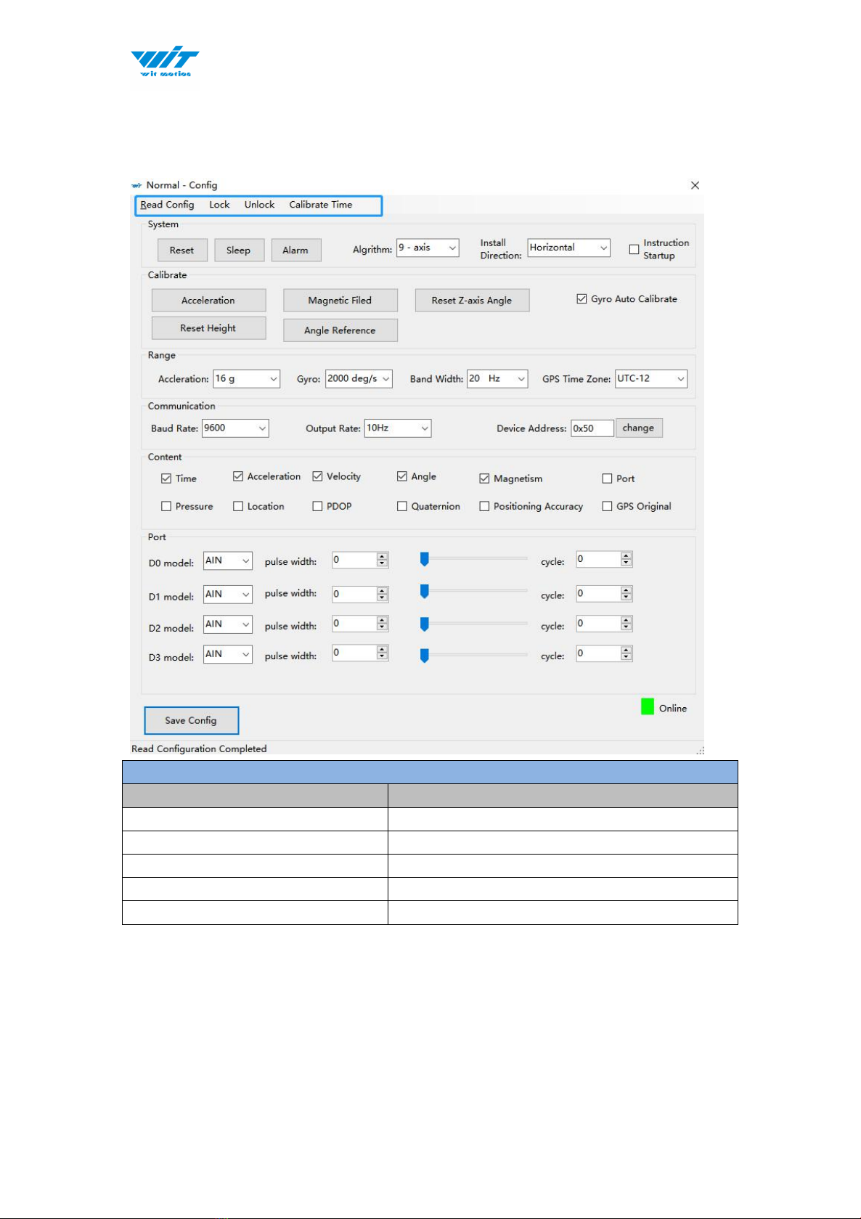This screenshot has height=1219, width=861.
Task: Open the Read Config menu
Action: coord(167,205)
